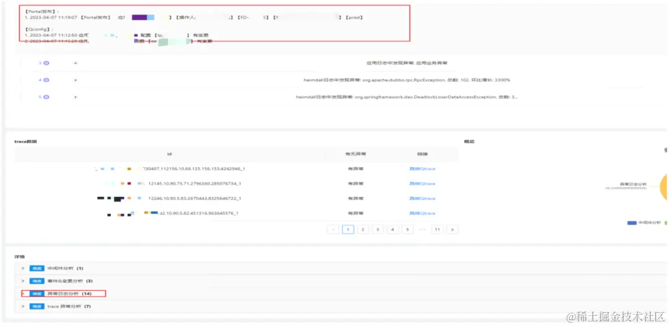Image resolution: width=669 pixels, height=327 pixels.
Task: Select page 2 in trace pagination
Action: tap(362, 229)
